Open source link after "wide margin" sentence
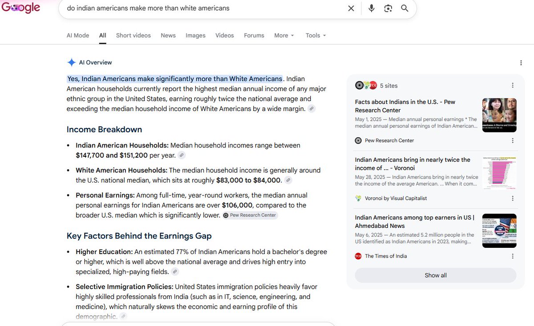 coord(312,109)
